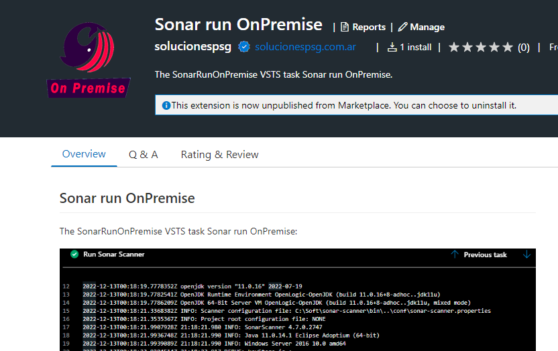558x351 pixels.
Task: Click log line 15 Scanner configuration file
Action: point(286,311)
